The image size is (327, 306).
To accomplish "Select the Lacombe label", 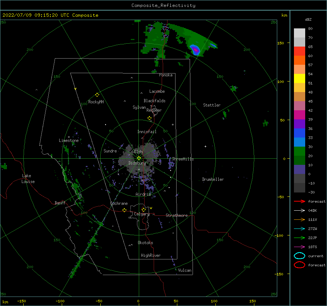I will point(157,91).
